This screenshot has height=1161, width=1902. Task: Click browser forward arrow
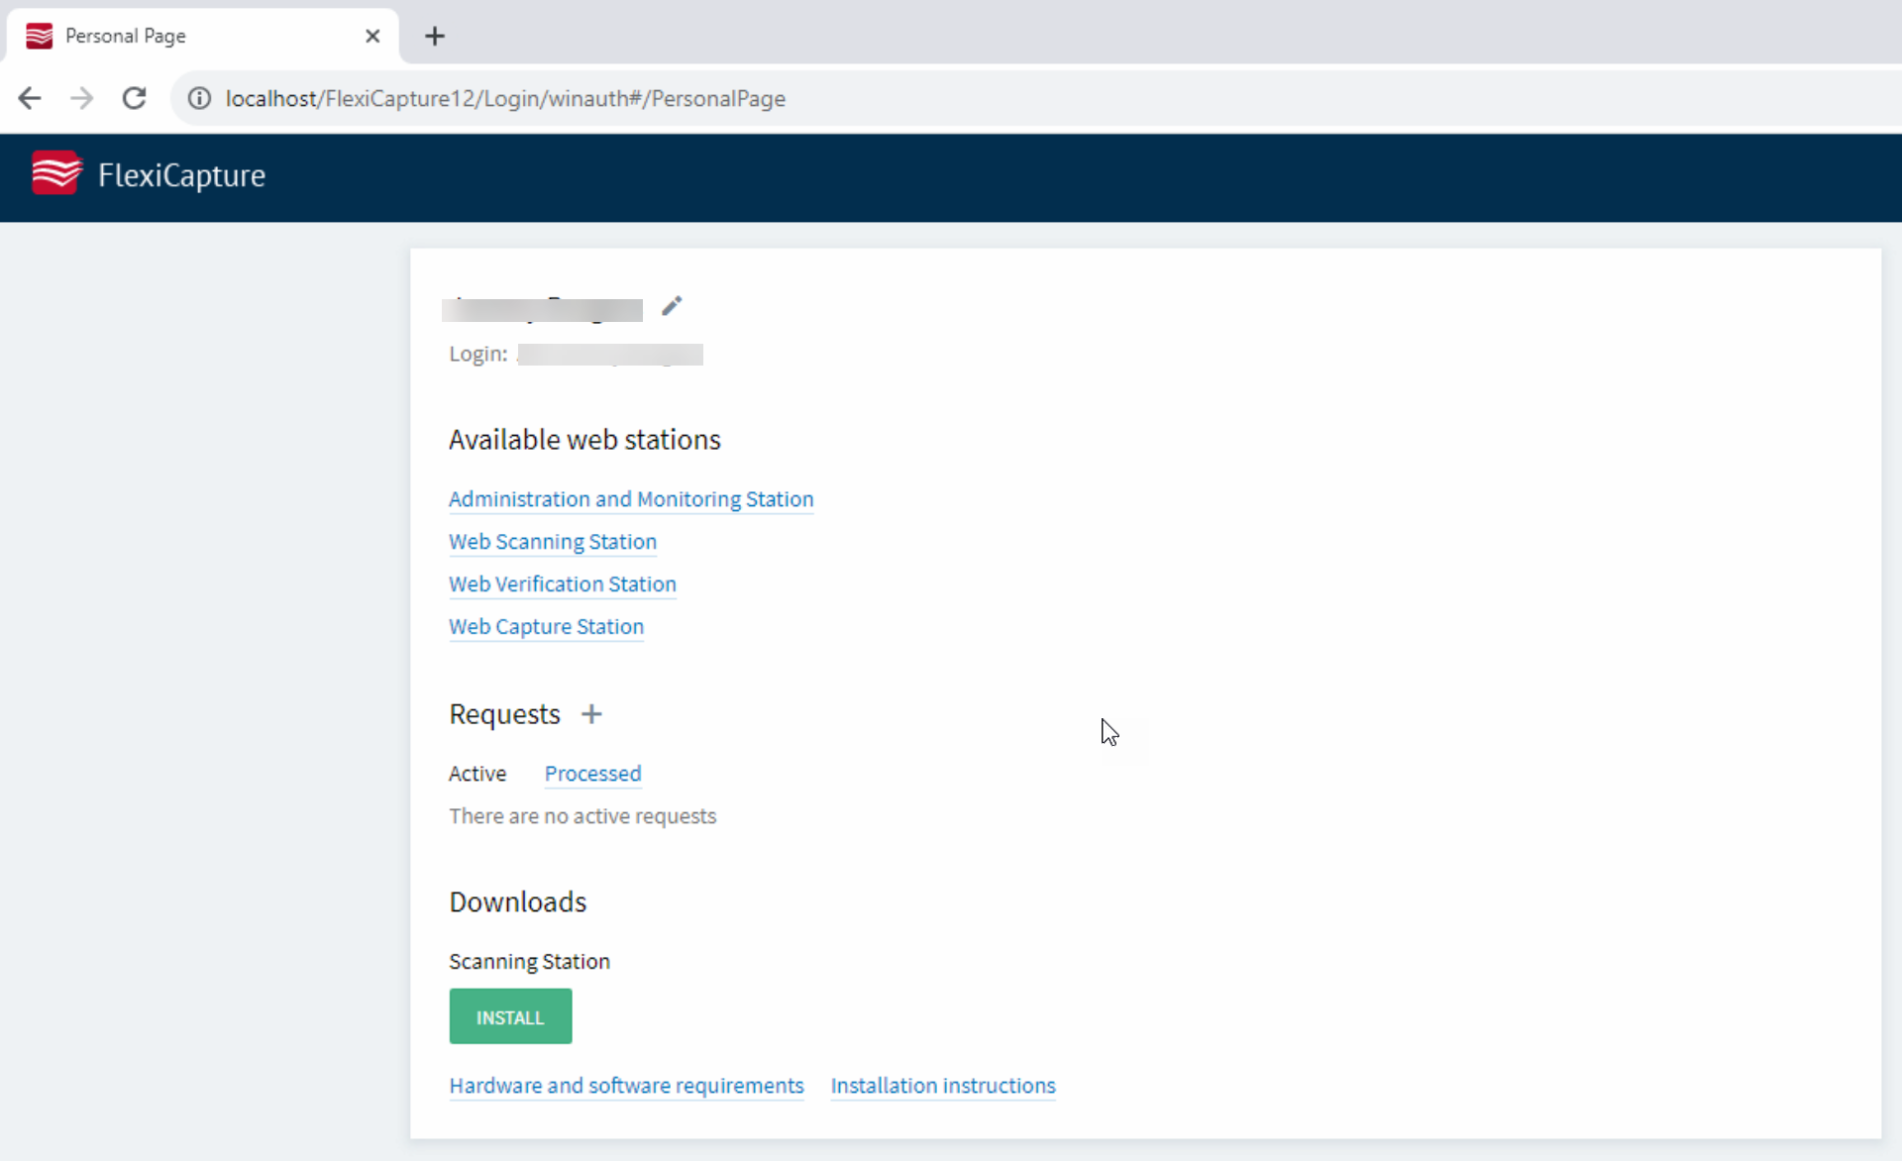point(82,98)
